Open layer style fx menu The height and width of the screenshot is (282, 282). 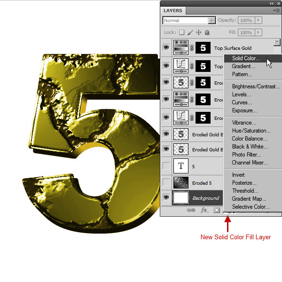tap(204, 210)
